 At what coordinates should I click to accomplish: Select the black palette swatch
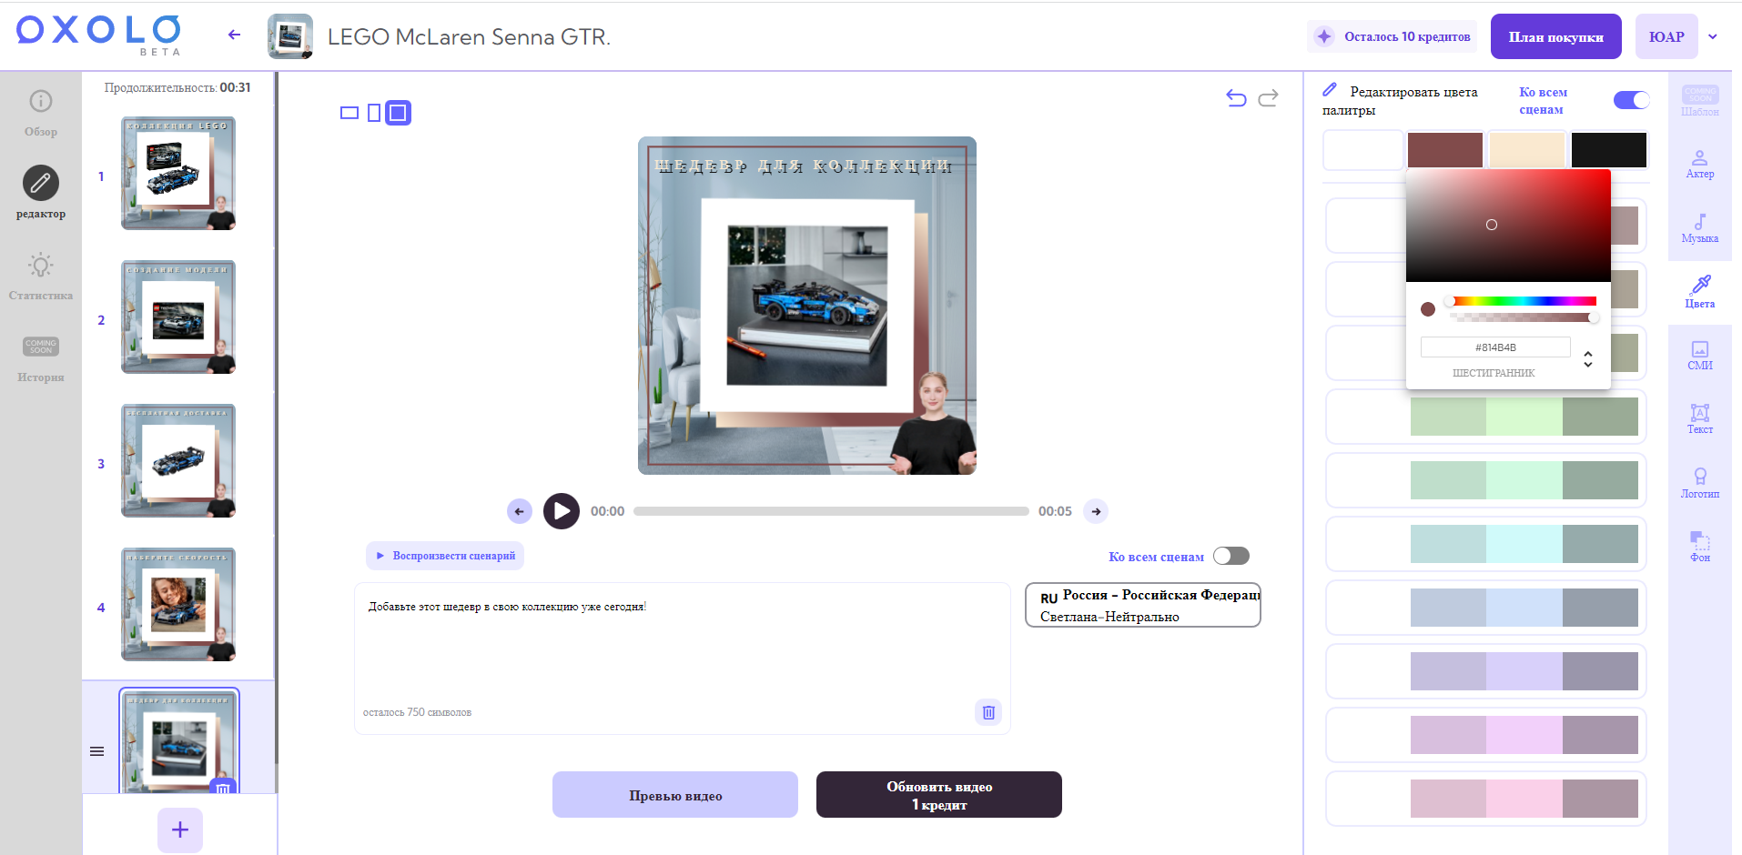click(x=1609, y=150)
